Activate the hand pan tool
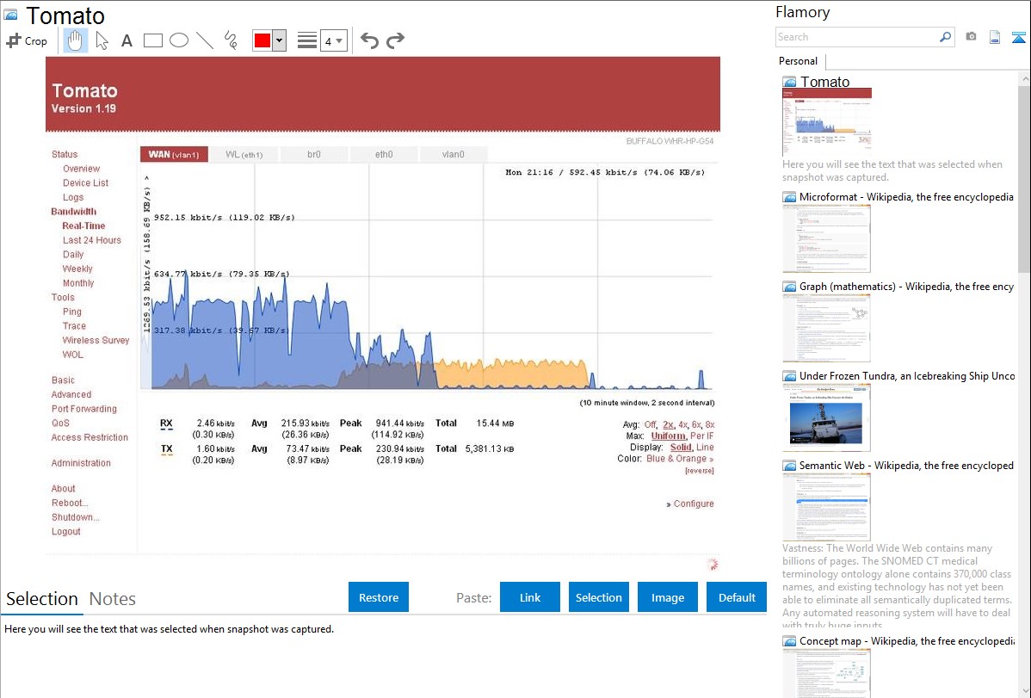 (75, 40)
